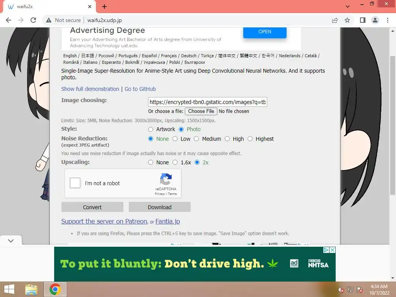Open the tab search chevron in title bar

click(x=348, y=7)
